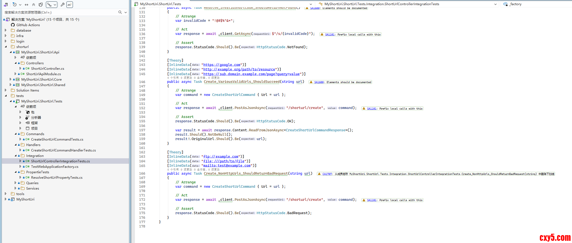Click in the Solution Explorer search box
Screen dimensions: 572x243
(60, 12)
